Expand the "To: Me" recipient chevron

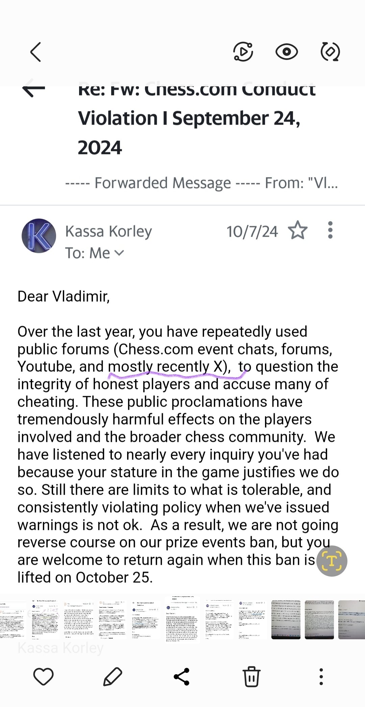119,253
